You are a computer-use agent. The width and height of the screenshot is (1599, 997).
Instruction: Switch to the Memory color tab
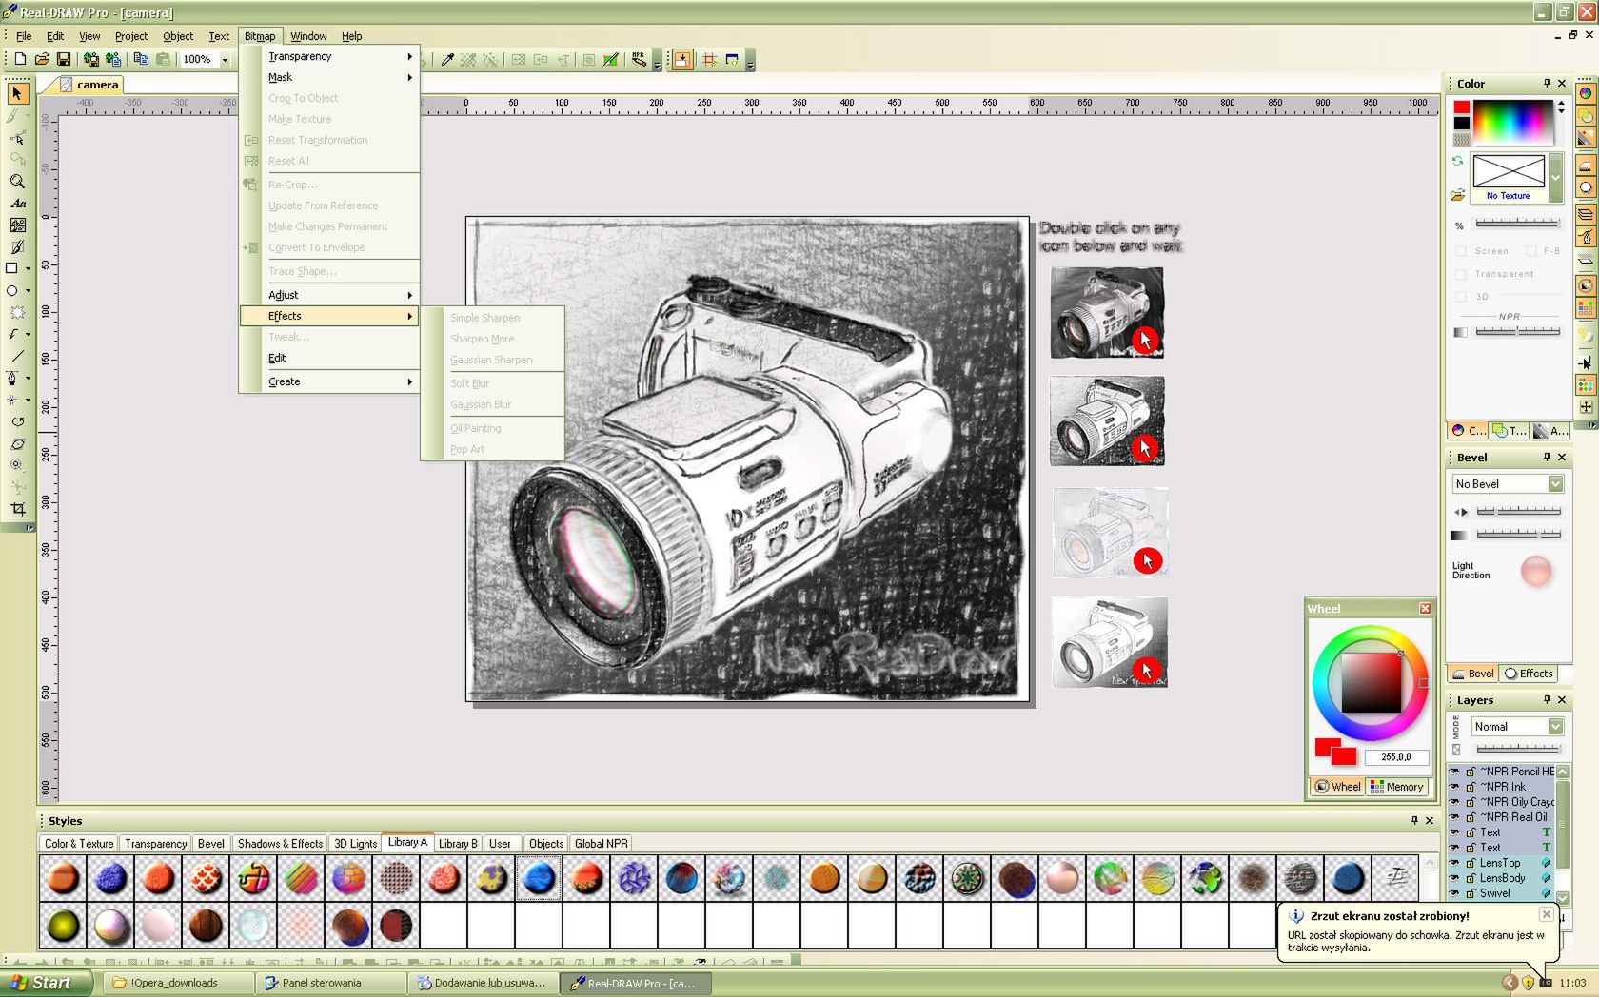tap(1396, 787)
